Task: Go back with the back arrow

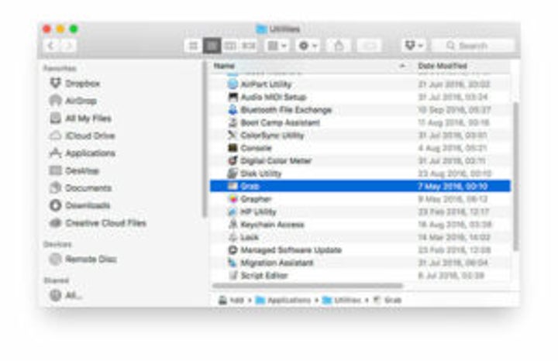Action: click(x=51, y=46)
